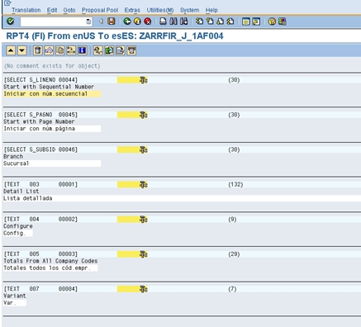Go to Previous Page icon
The height and width of the screenshot is (327, 361).
click(x=210, y=21)
